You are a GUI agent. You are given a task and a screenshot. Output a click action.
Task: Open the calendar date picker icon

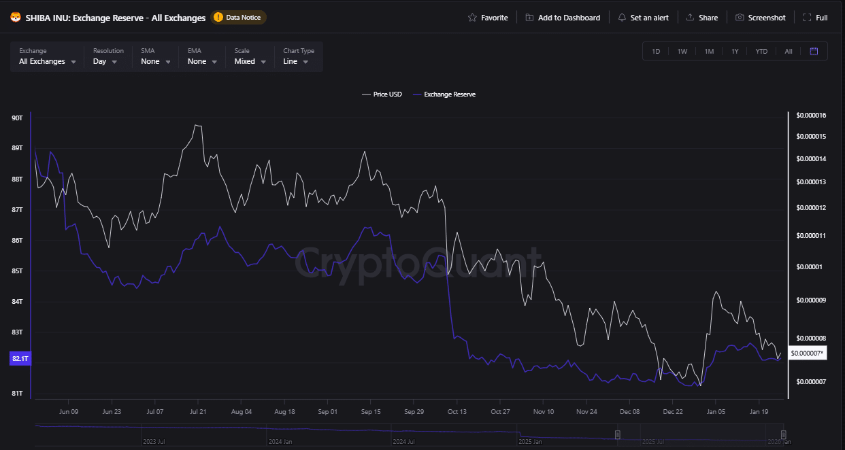[x=814, y=50]
